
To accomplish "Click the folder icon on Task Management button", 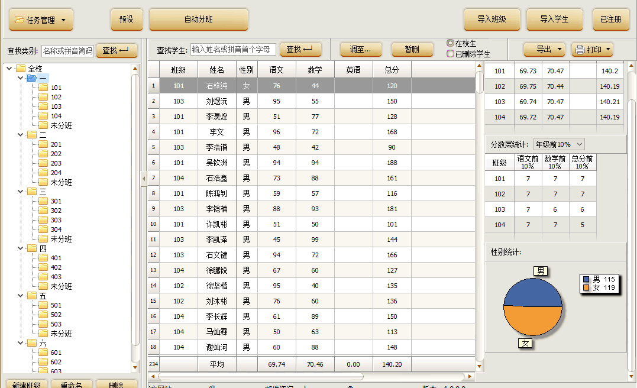I will point(20,20).
